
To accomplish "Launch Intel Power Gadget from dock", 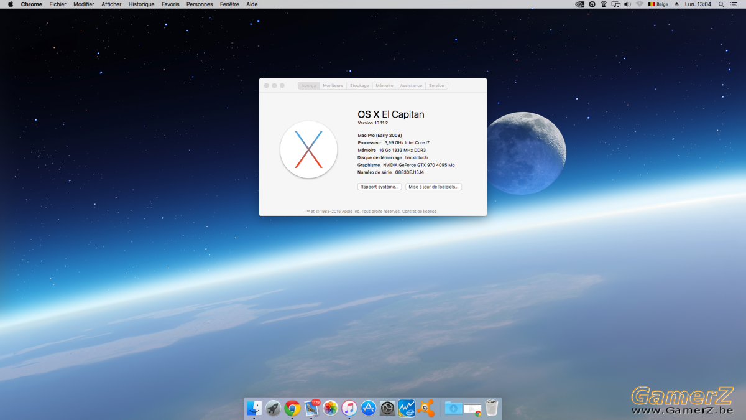I will tap(407, 408).
